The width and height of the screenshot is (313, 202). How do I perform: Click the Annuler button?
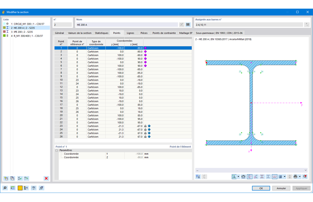281,188
